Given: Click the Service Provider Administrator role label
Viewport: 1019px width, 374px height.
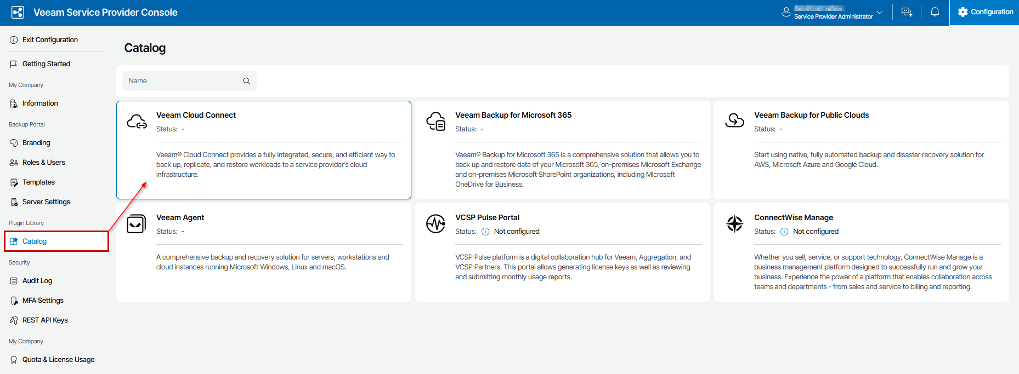Looking at the screenshot, I should point(833,16).
